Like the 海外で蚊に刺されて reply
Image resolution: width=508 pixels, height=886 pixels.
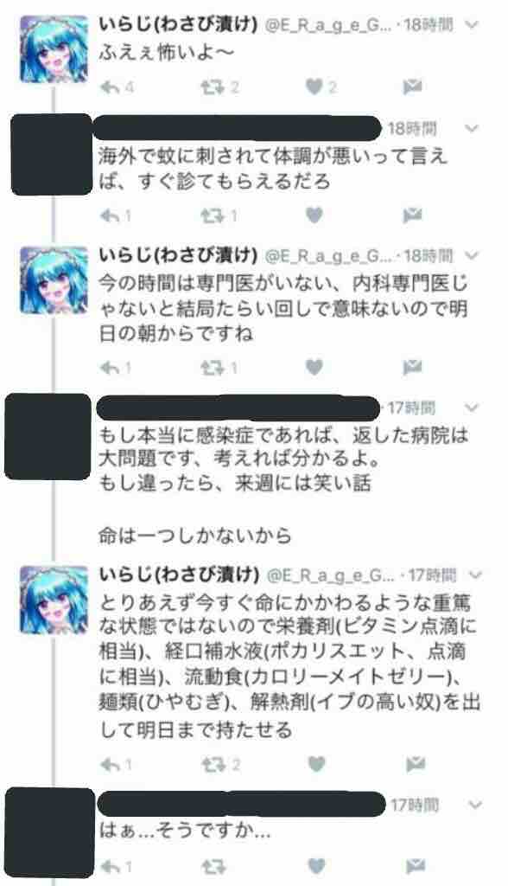(314, 215)
